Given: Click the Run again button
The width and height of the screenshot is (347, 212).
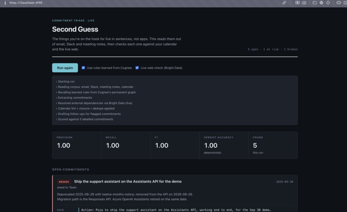Looking at the screenshot, I should [x=65, y=68].
